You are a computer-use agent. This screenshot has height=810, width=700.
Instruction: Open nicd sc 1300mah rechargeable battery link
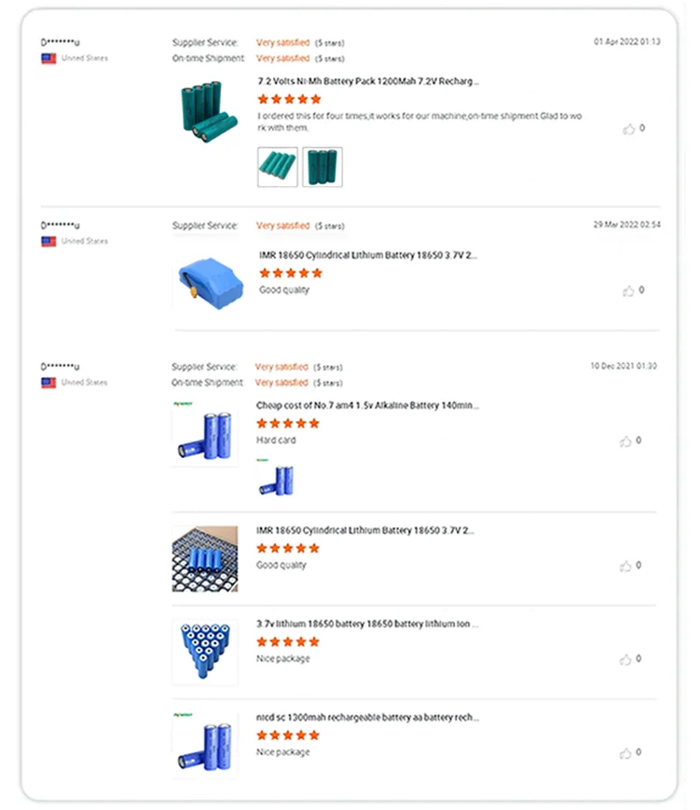point(368,718)
